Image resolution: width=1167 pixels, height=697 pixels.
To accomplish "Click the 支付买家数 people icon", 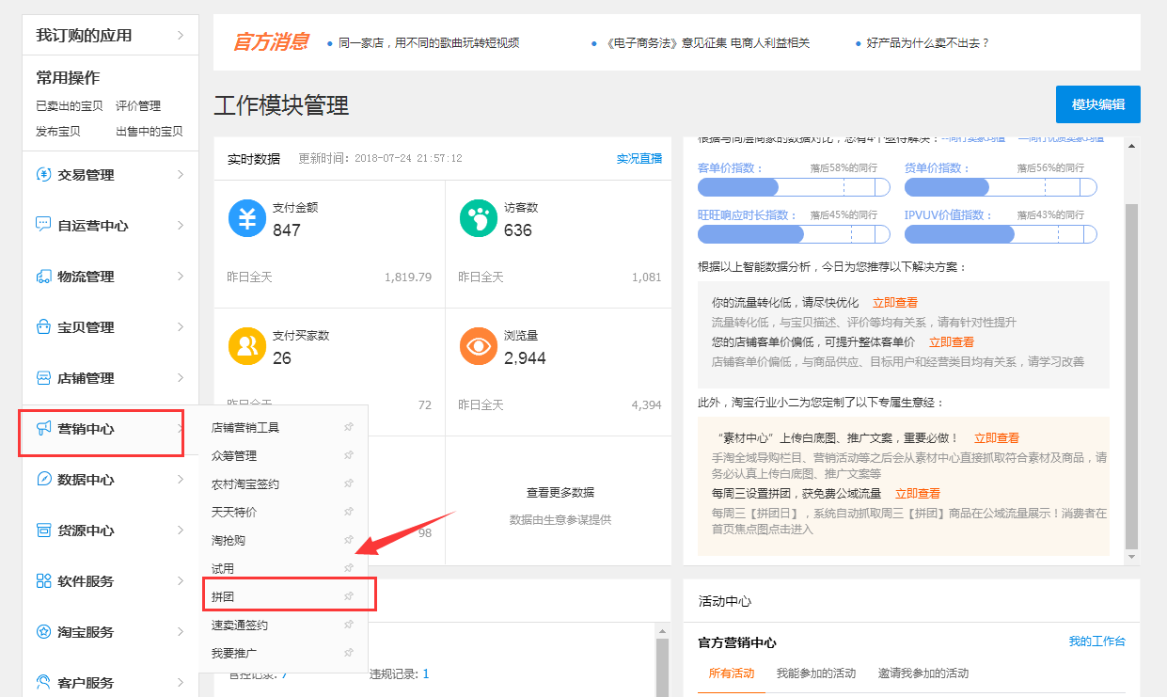I will pos(247,346).
